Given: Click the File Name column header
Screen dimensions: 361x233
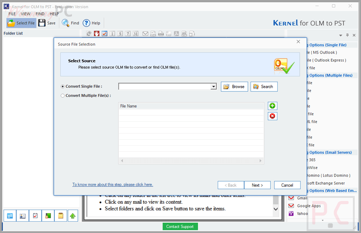Looking at the screenshot, I should click(191, 106).
